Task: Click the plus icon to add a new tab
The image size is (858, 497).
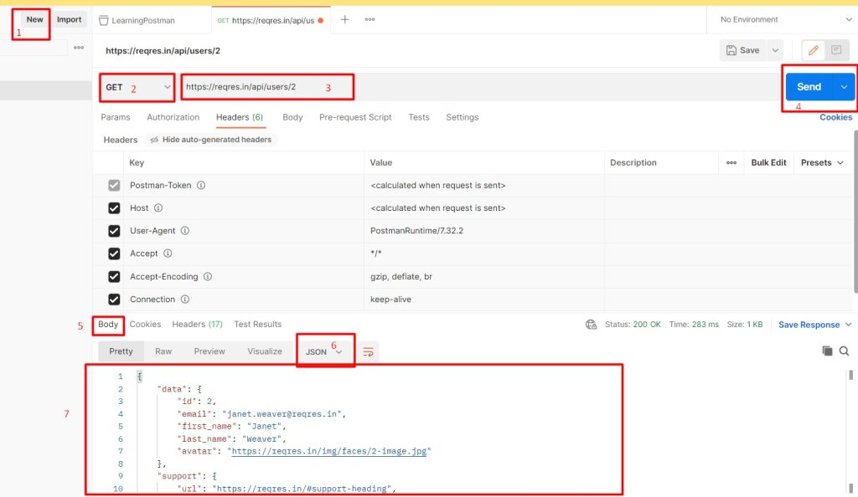Action: tap(344, 19)
